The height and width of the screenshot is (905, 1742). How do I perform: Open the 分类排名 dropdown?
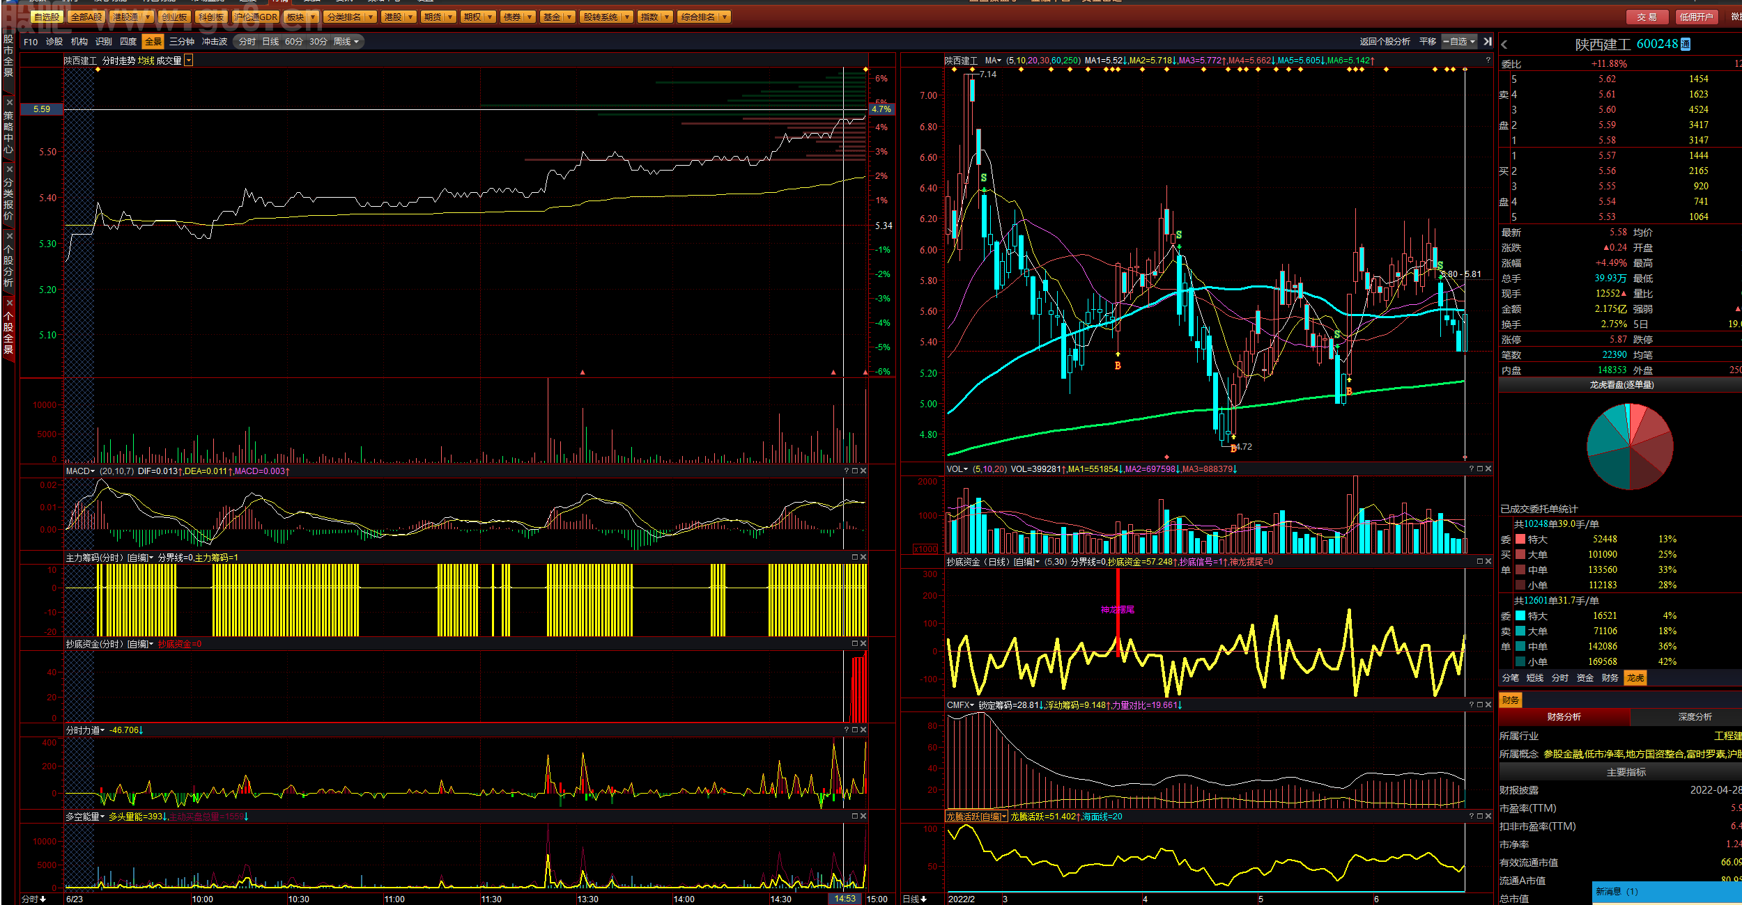click(x=371, y=17)
